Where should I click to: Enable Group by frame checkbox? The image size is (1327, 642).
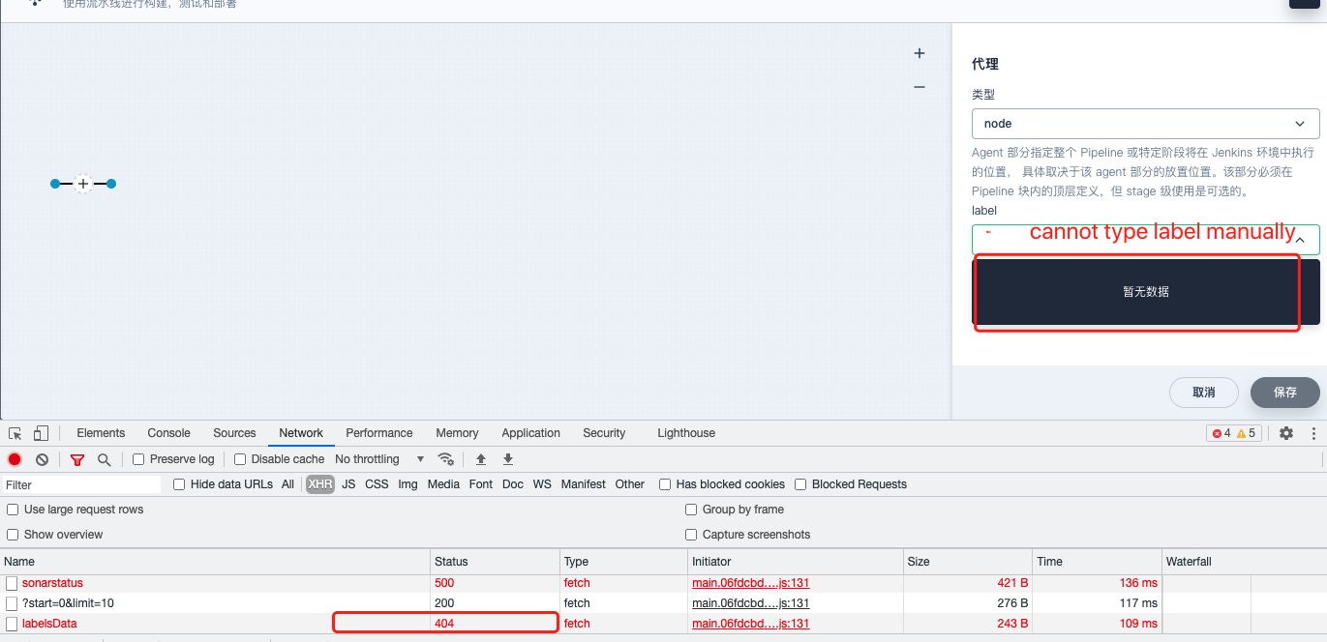point(691,510)
